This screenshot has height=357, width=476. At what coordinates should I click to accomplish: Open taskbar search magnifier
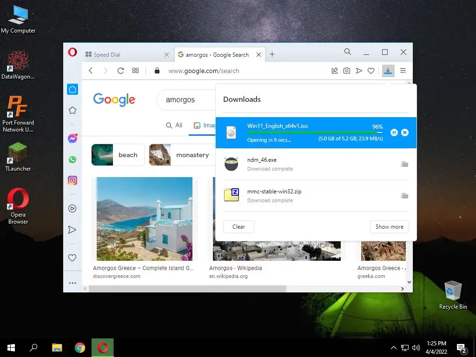[33, 348]
